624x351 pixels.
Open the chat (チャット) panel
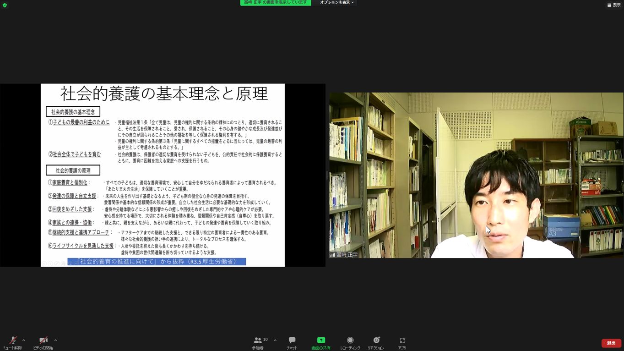click(x=292, y=341)
